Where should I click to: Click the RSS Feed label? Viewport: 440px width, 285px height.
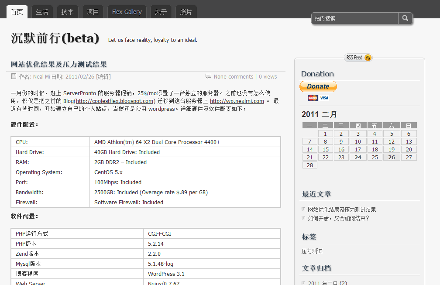click(x=354, y=58)
